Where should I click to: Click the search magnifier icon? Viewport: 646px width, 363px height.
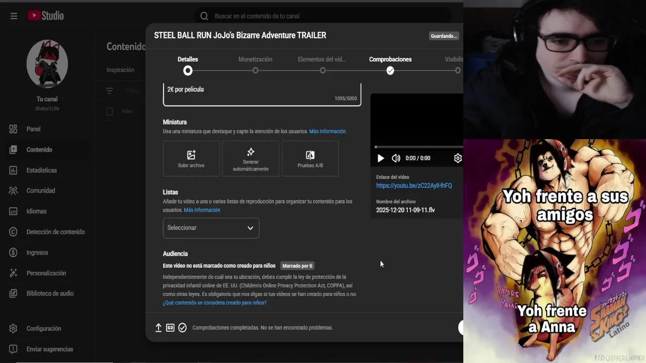(x=204, y=16)
